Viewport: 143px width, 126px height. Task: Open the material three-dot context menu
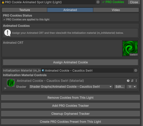136,81
